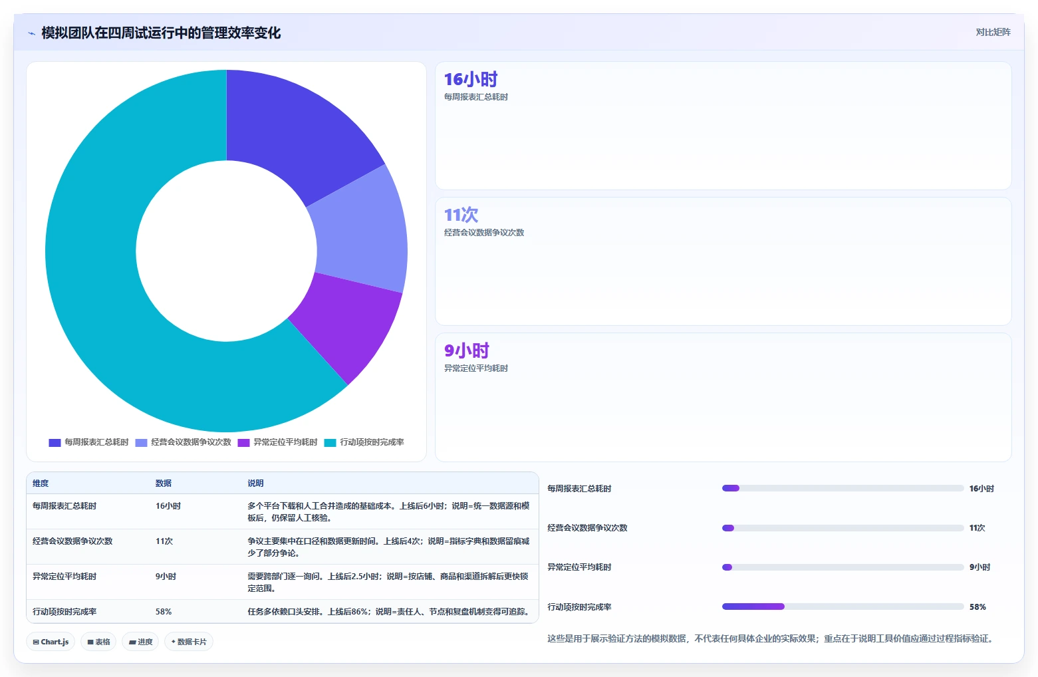Toggle 异常定位平均耗时 legend swatch

[243, 443]
